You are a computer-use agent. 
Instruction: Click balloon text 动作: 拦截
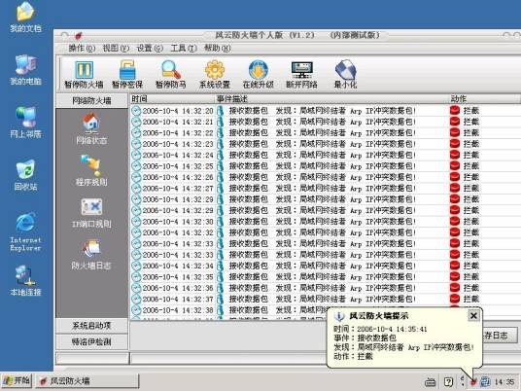click(353, 356)
